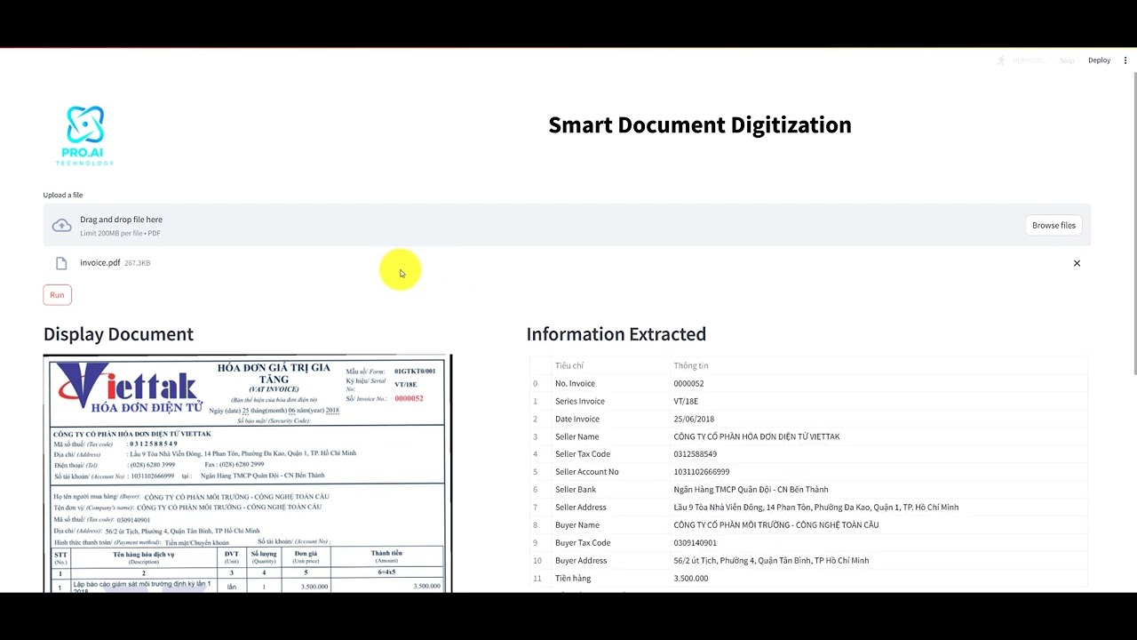Click the running-man status icon
The image size is (1137, 640).
pos(1001,60)
